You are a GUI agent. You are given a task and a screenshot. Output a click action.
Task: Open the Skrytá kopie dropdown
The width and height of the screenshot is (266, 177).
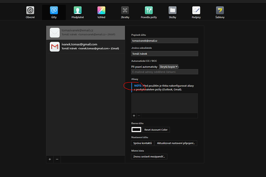[168, 67]
